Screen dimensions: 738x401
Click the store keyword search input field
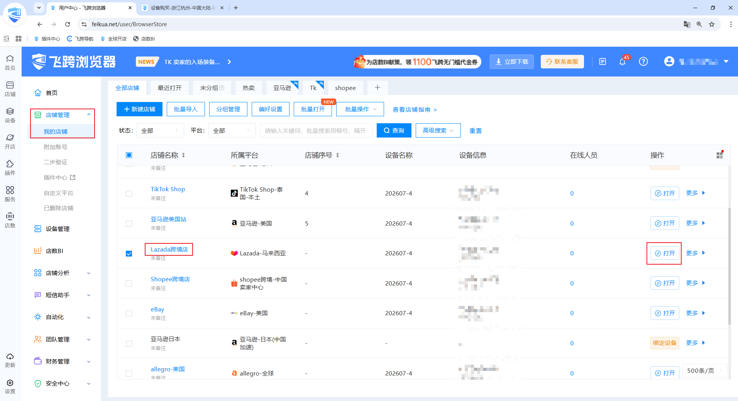coord(316,131)
